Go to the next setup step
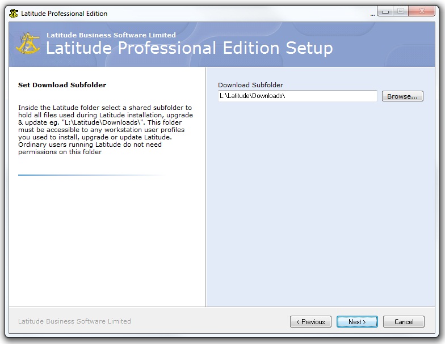 [x=357, y=322]
